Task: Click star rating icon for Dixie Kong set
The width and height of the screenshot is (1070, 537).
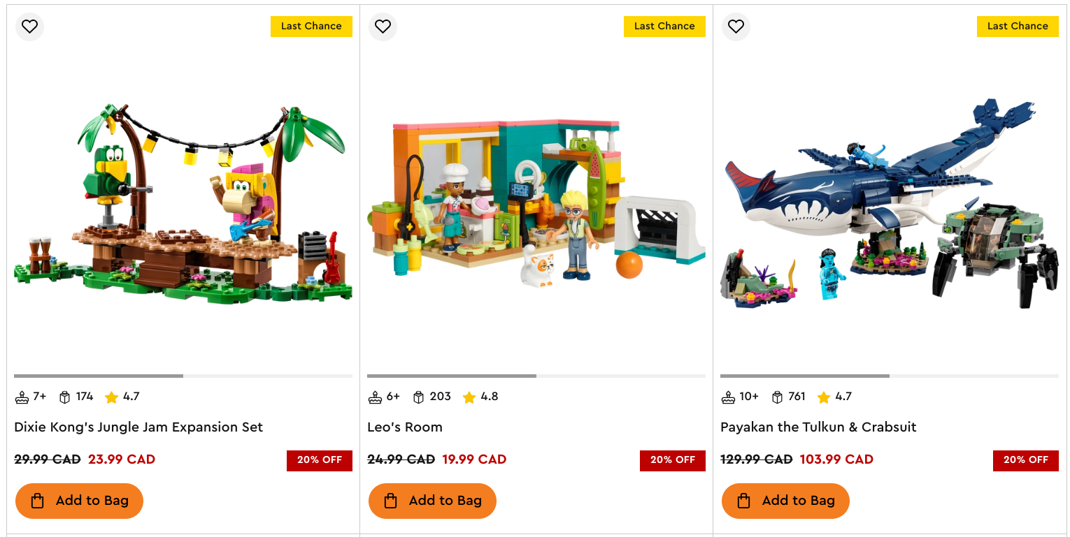Action: pyautogui.click(x=111, y=397)
